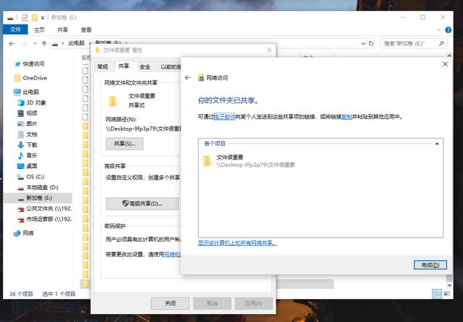The image size is (463, 322).
Task: Switch to details view icon in status bar
Action: coord(437,294)
